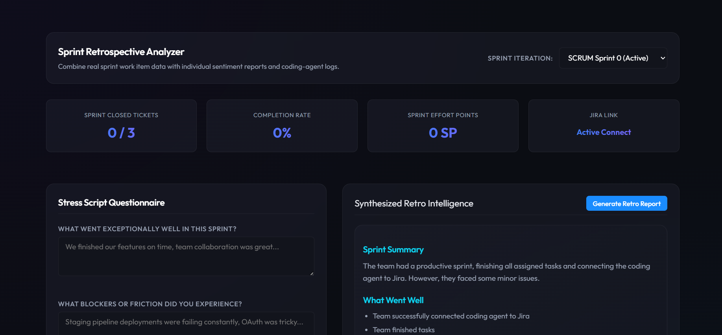Click the Sprint Iteration label text
Screen dimensions: 722x335
[x=520, y=58]
